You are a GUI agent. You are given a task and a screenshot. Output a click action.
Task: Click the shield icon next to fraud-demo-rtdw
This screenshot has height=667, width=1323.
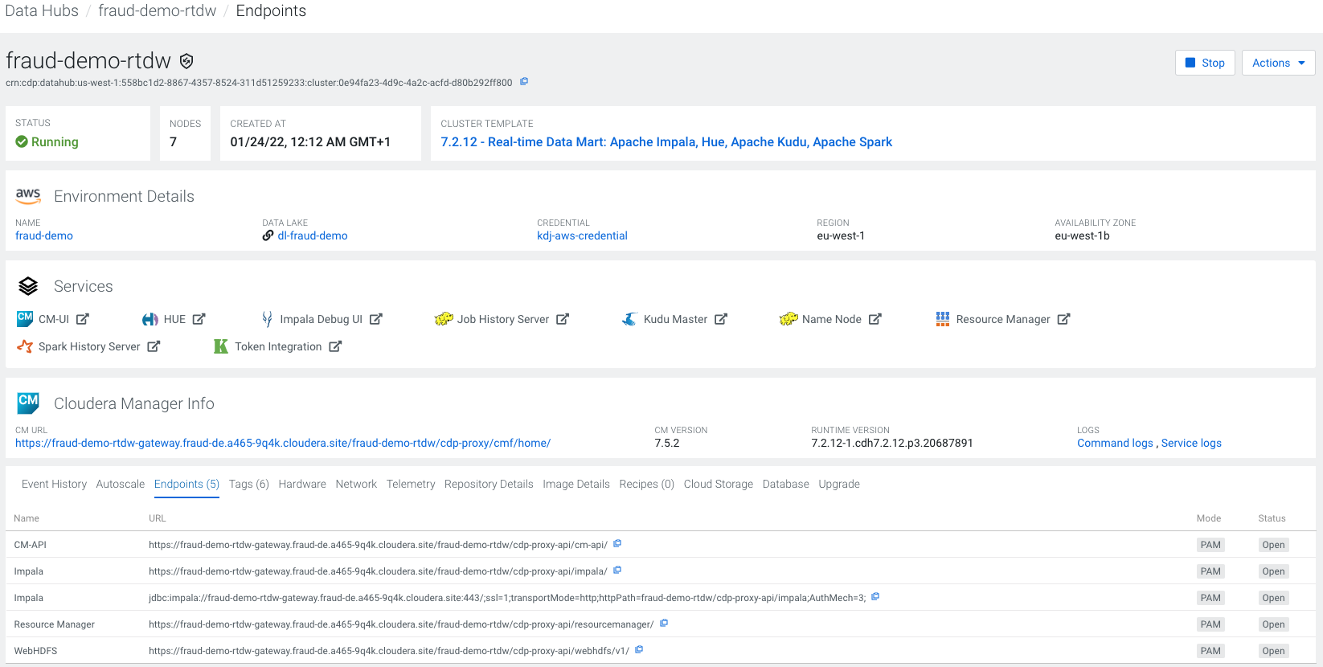(186, 61)
